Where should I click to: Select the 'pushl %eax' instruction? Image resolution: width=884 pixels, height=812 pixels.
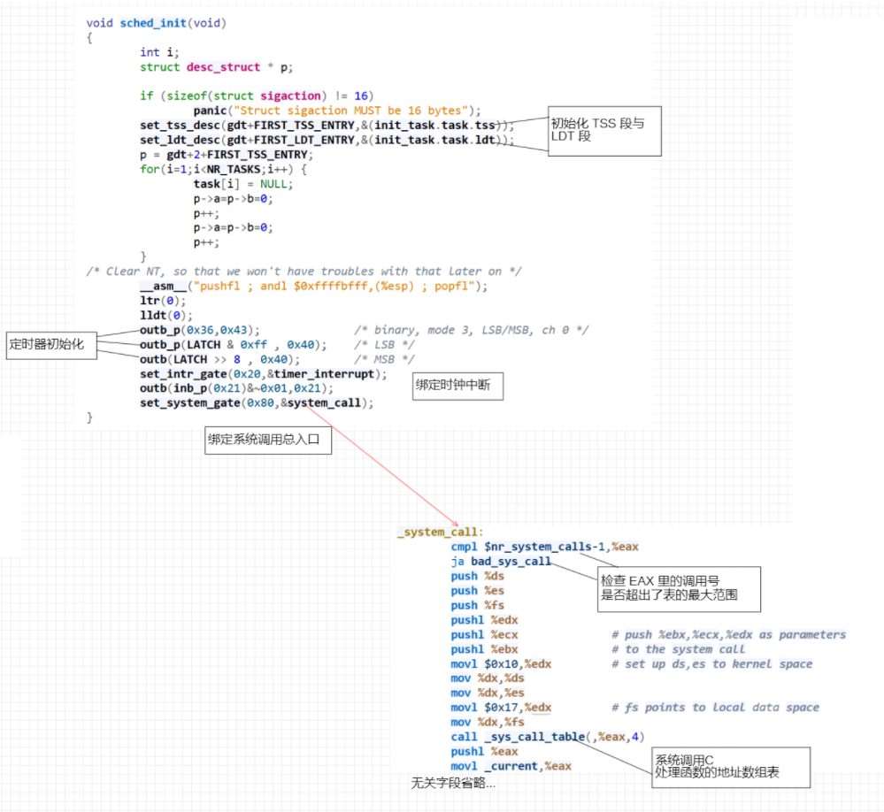[484, 751]
